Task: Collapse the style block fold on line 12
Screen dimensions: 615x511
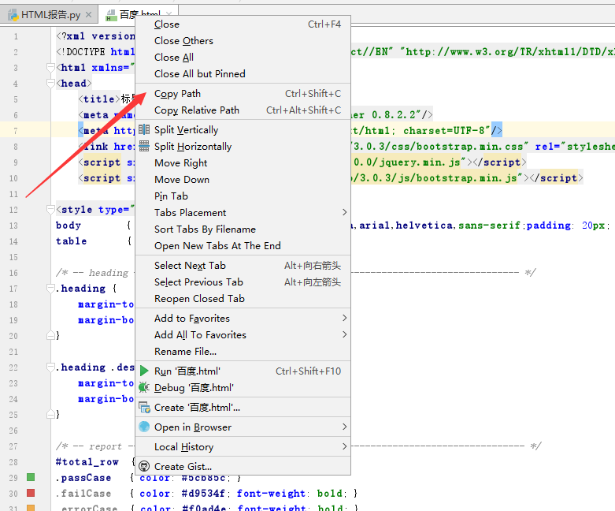Action: pyautogui.click(x=50, y=209)
